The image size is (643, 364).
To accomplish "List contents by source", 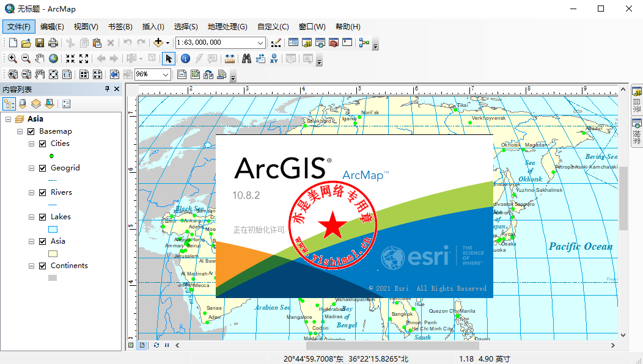I will point(23,104).
